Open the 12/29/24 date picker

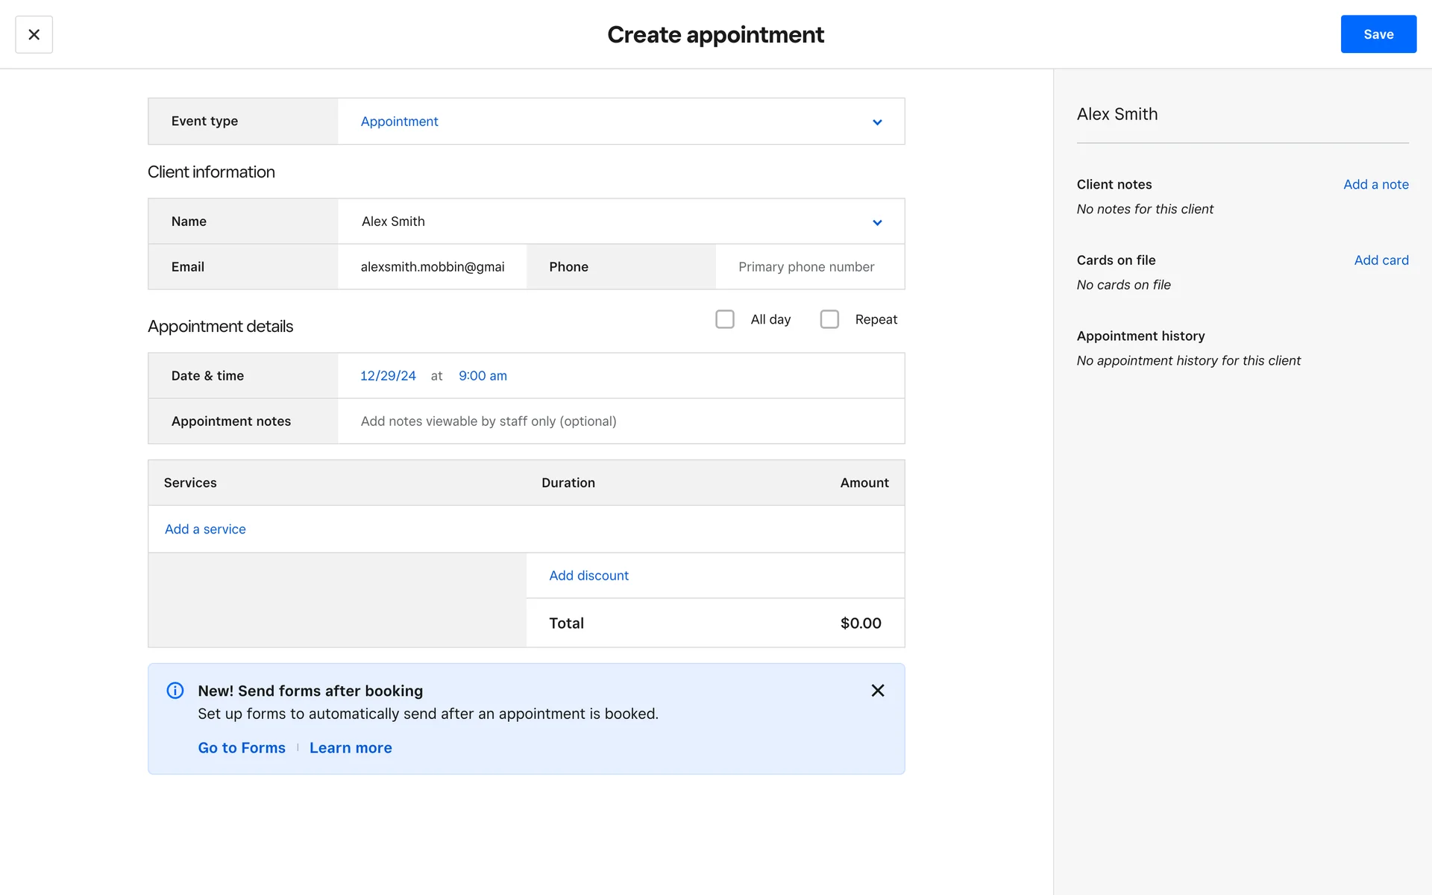388,376
